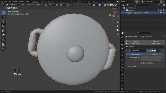Open the Options dropdown in viewport
This screenshot has width=166, height=93.
(116, 8)
